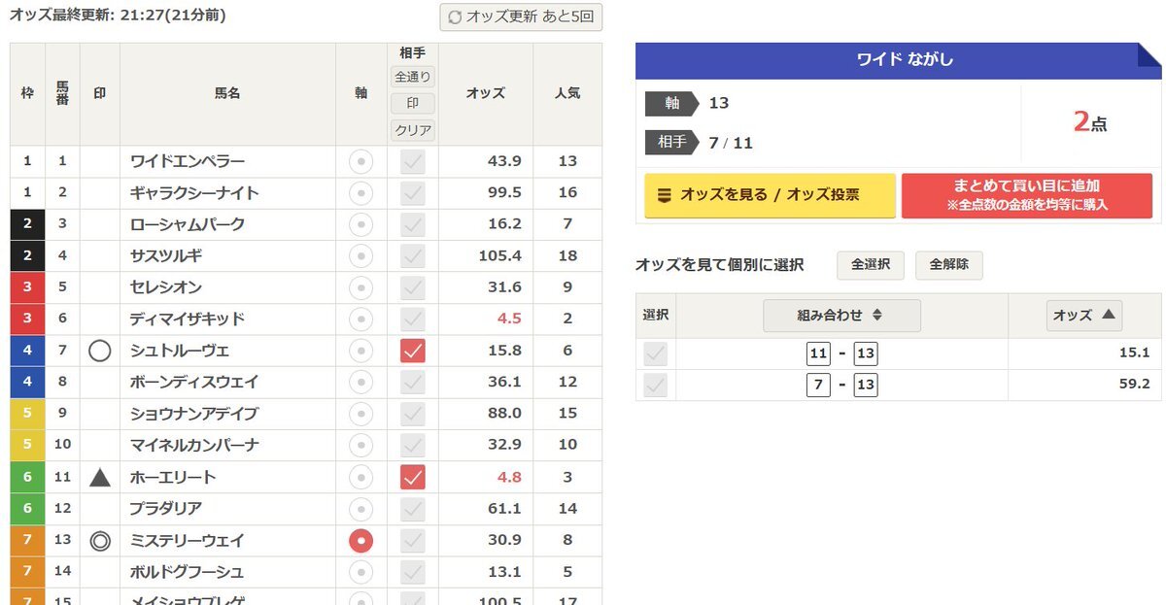1166x605 pixels.
Task: Check partner checkbox for ローシャムパーク
Action: (x=413, y=224)
